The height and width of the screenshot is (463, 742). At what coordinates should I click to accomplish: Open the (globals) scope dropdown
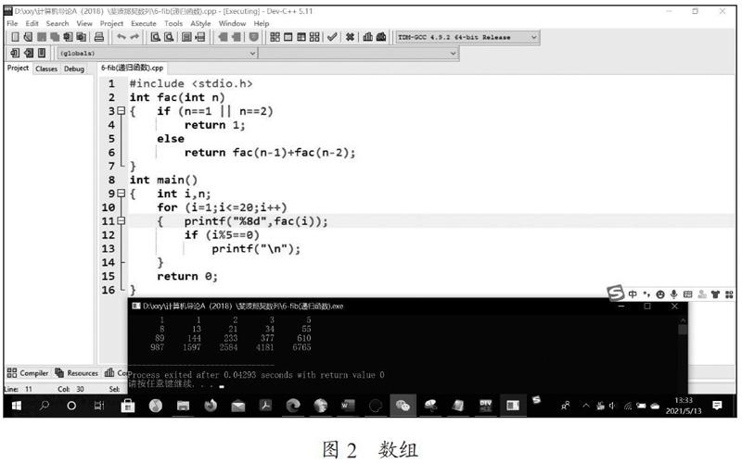pyautogui.click(x=157, y=54)
